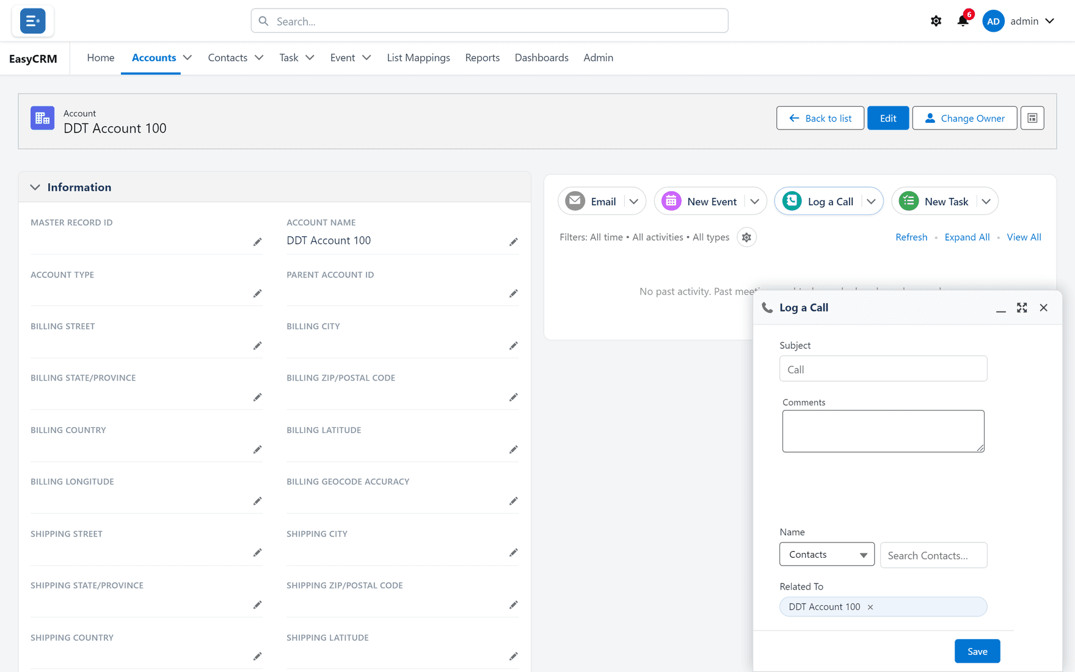Screen dimensions: 1075x672
Task: Click Change Owner button
Action: tap(964, 118)
